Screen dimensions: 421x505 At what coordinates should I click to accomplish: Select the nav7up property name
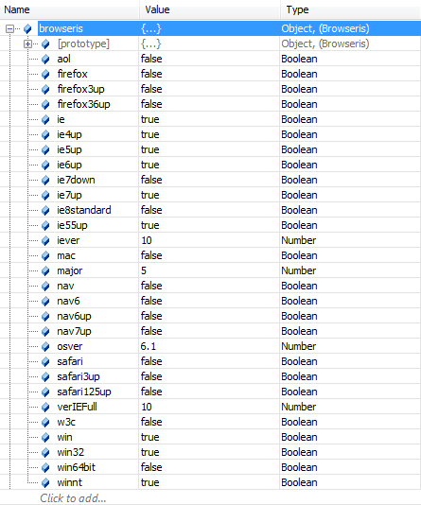click(74, 331)
